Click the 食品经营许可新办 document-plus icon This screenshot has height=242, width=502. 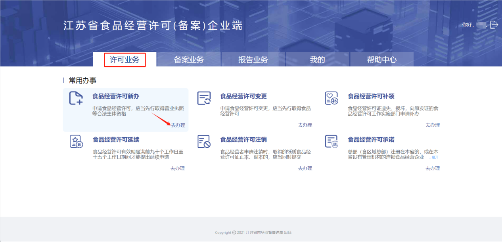76,98
